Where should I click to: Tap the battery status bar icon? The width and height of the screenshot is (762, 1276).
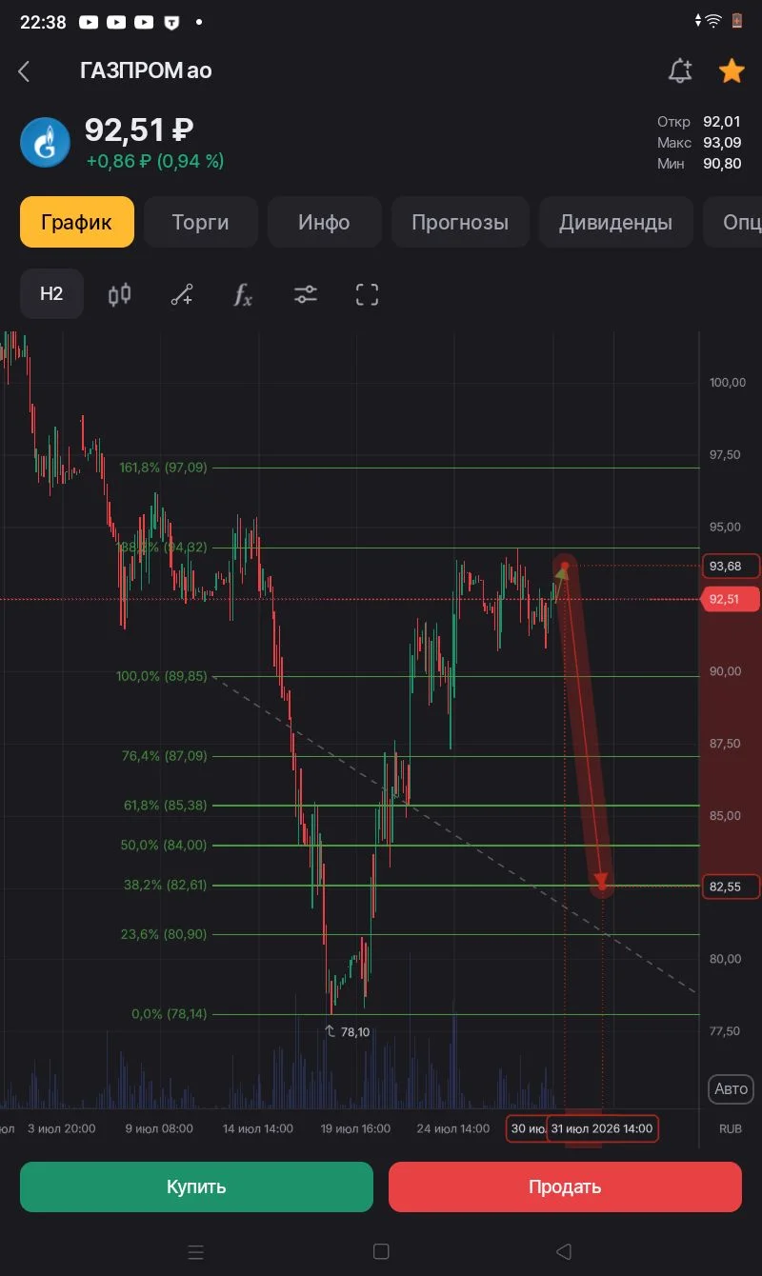click(736, 20)
